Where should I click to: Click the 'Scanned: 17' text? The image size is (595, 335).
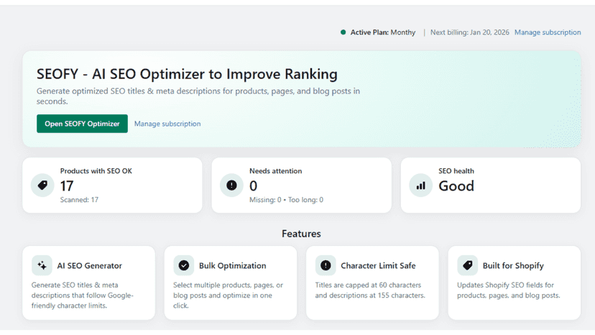tap(79, 200)
